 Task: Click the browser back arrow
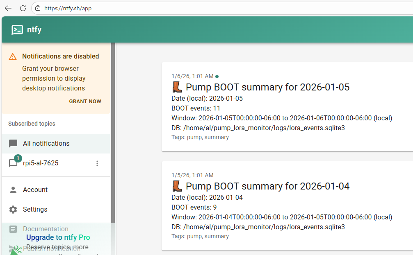[8, 8]
